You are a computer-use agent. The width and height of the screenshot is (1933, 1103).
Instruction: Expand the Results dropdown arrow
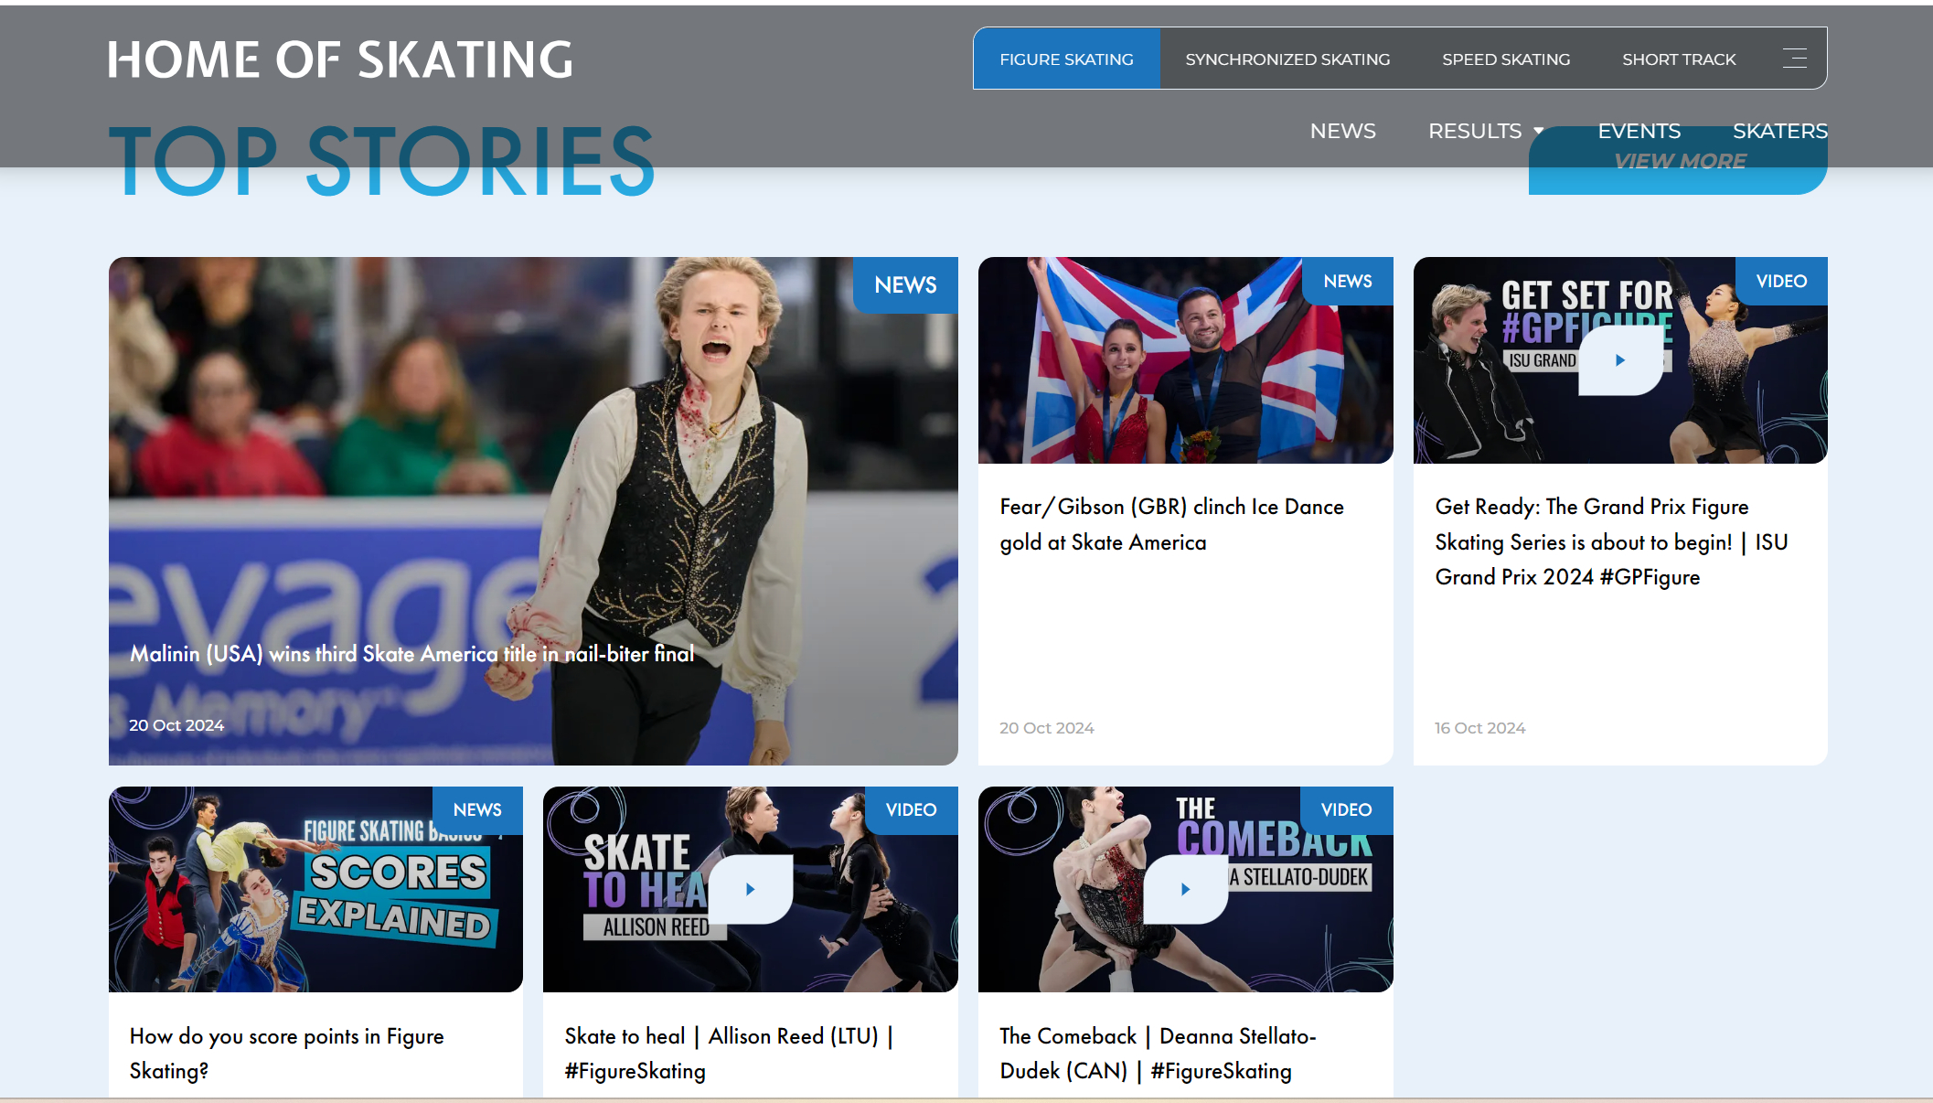pos(1539,132)
